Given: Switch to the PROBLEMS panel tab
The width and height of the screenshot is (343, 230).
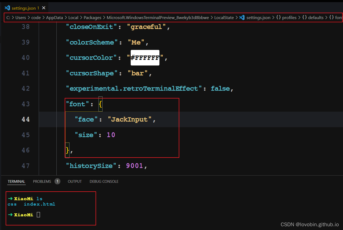Looking at the screenshot, I should pyautogui.click(x=42, y=181).
